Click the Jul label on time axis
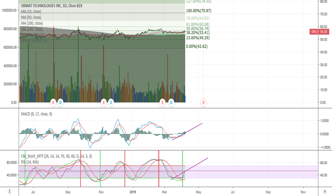The image size is (332, 196). click(x=33, y=192)
